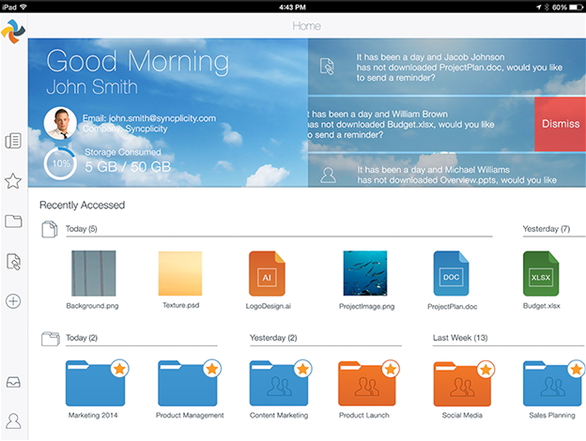The image size is (586, 441).
Task: Select the Home title in top bar
Action: coord(307,26)
